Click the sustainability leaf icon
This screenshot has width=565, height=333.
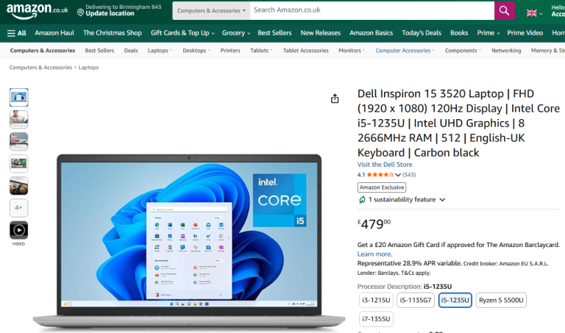[x=362, y=199]
